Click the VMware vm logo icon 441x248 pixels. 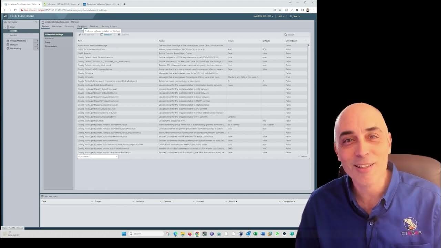coord(6,16)
